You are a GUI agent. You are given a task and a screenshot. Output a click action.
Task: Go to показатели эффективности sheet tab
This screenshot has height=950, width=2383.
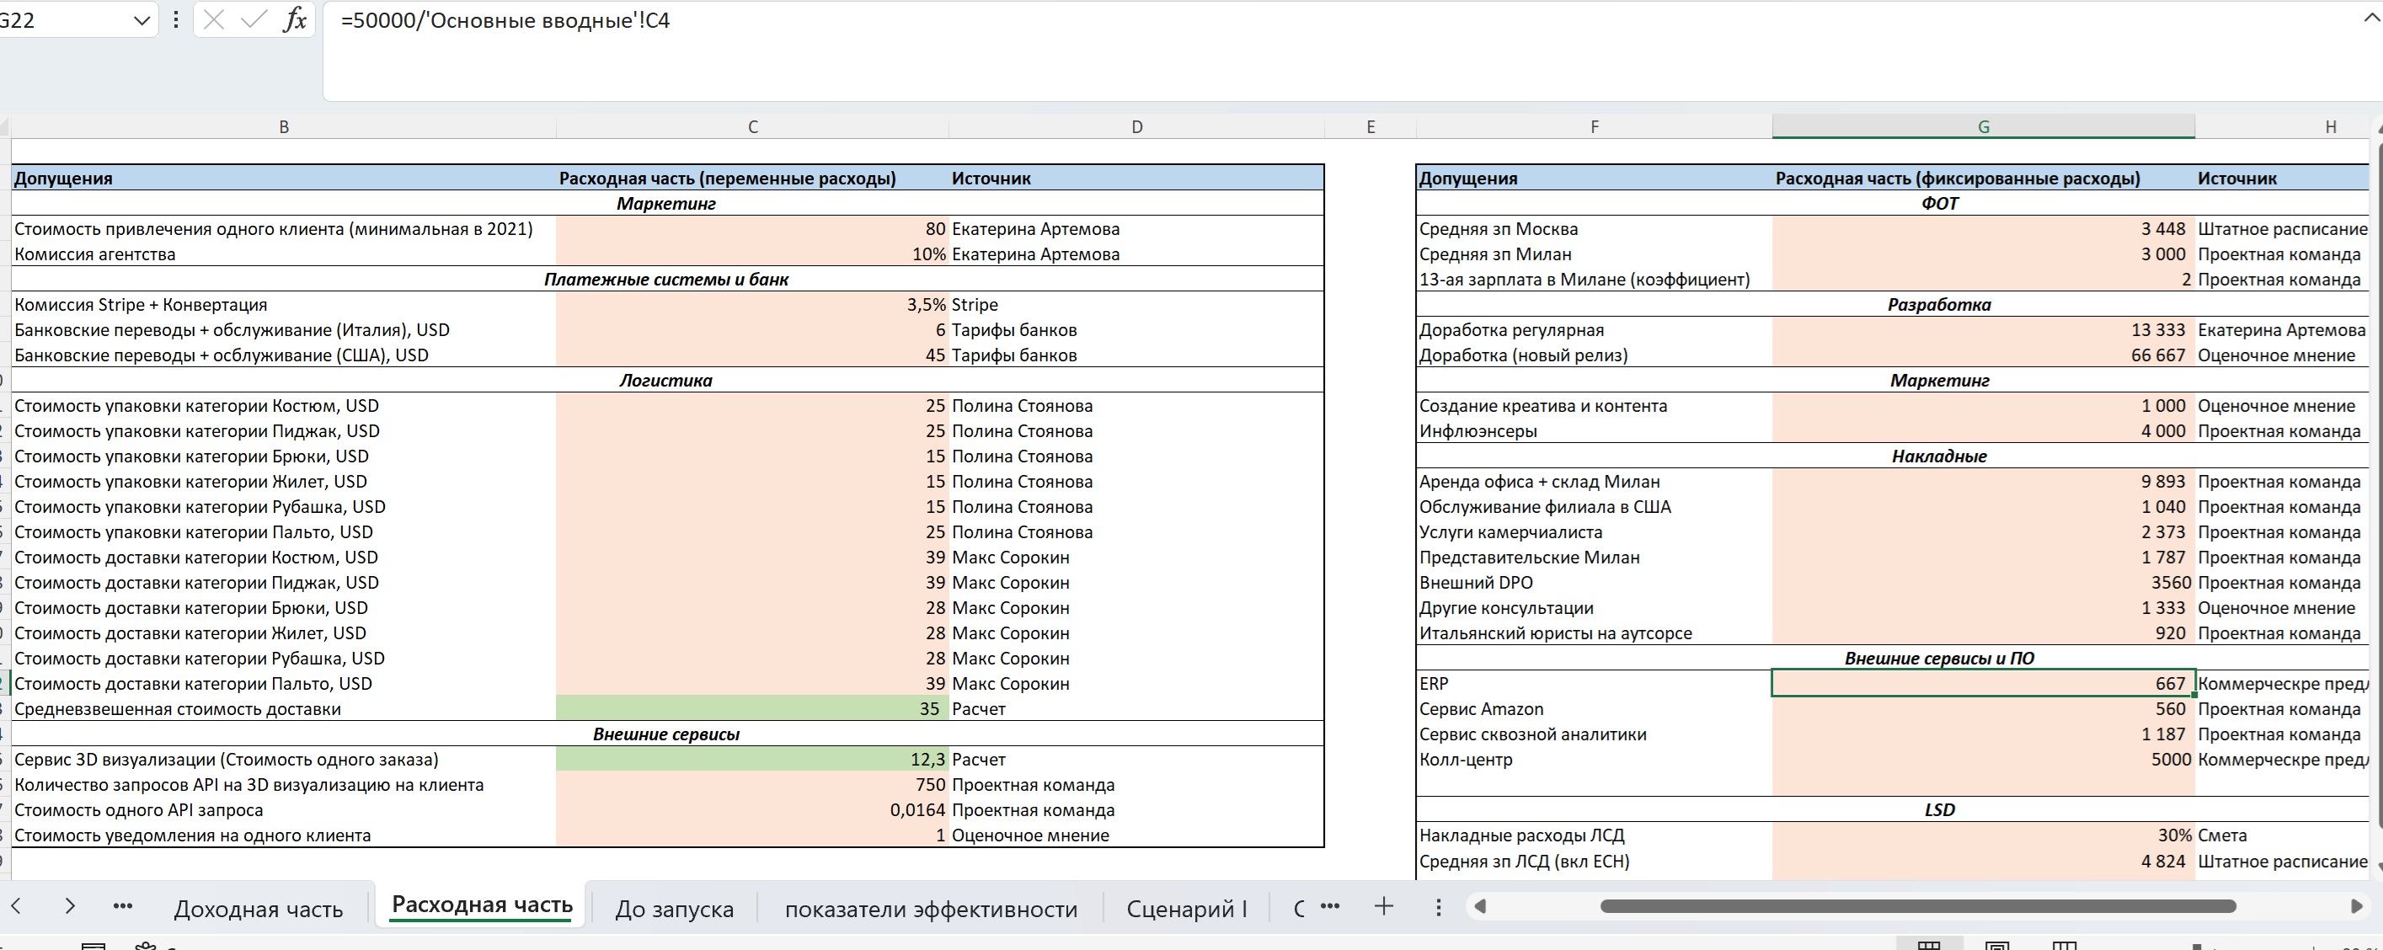coord(931,910)
